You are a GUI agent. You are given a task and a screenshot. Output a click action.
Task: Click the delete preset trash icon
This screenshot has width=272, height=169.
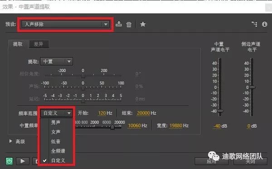(x=129, y=24)
